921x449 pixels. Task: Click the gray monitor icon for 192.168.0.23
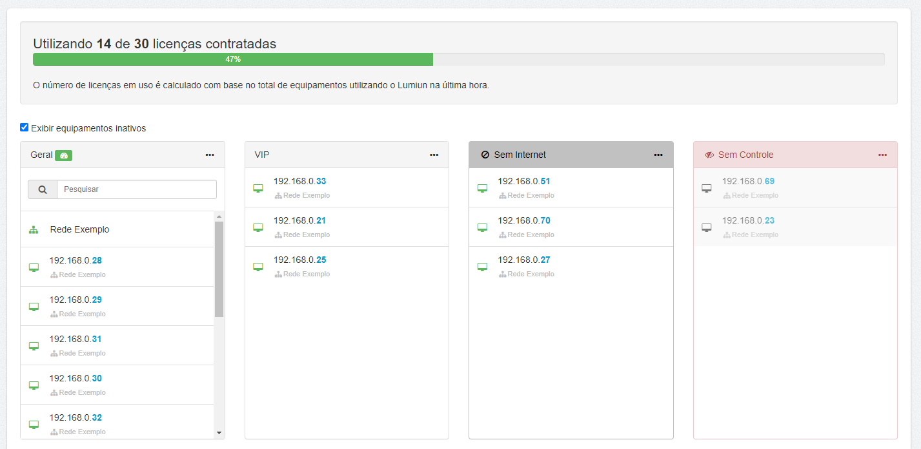[707, 227]
